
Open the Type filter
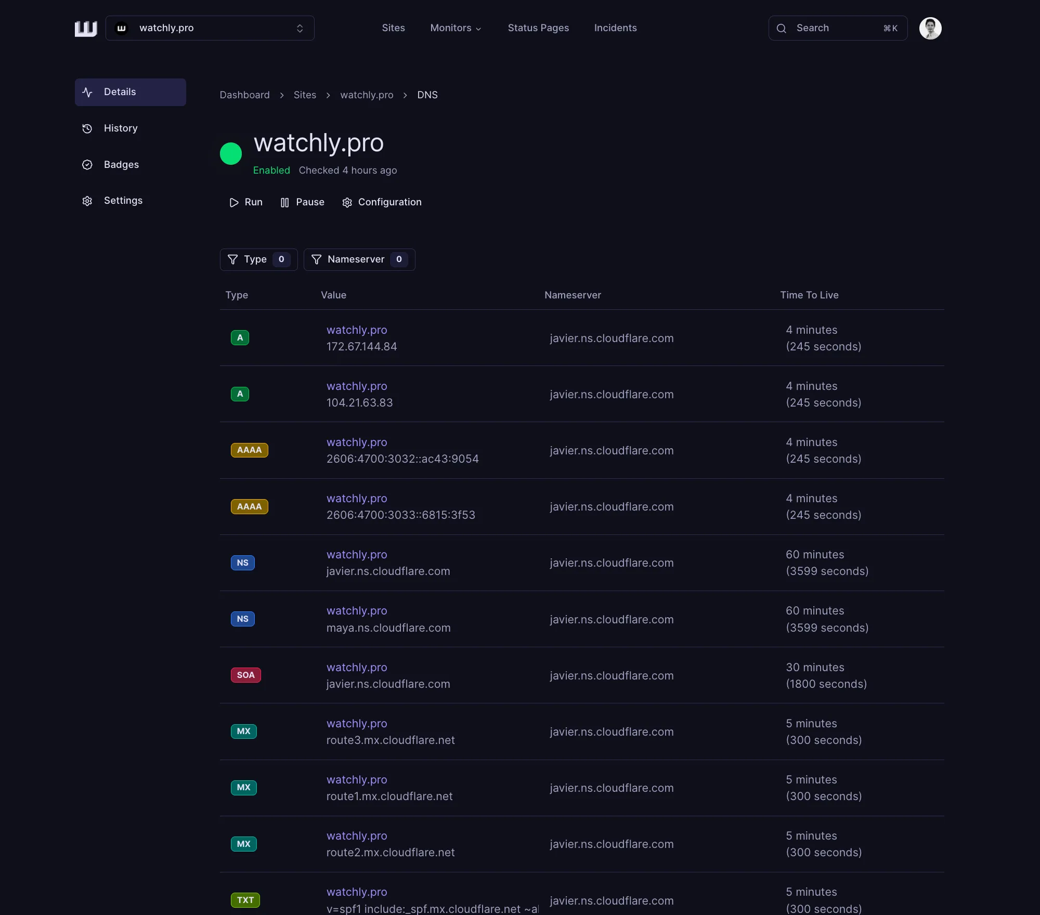(258, 259)
